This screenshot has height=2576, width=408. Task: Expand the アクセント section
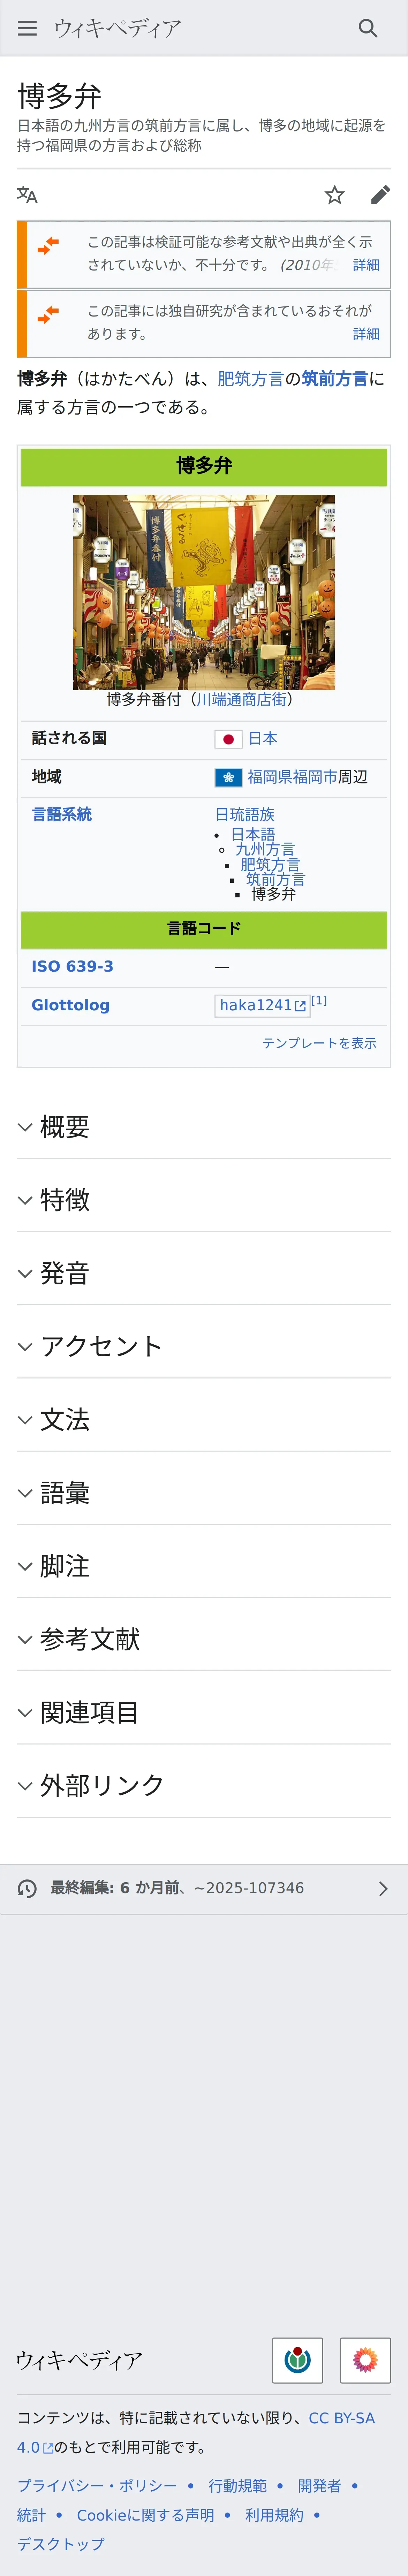click(100, 1346)
